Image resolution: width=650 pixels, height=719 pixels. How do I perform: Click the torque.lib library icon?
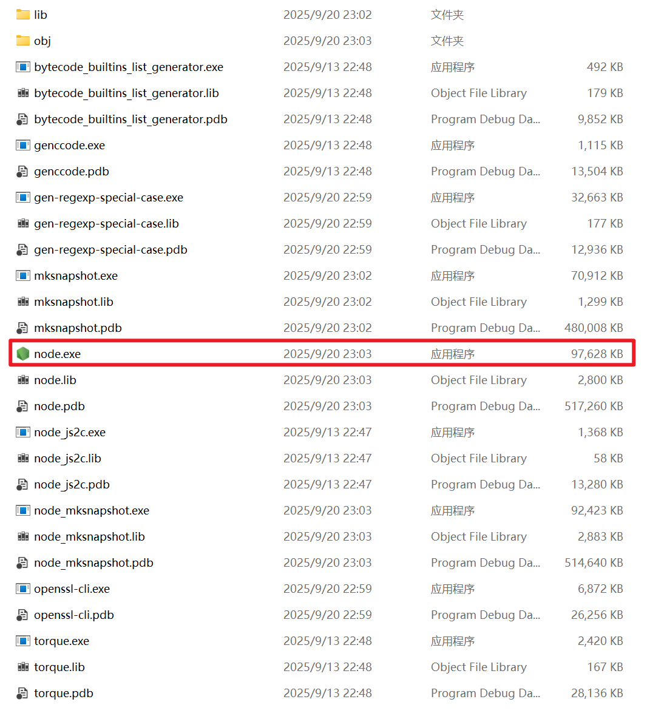(x=23, y=667)
